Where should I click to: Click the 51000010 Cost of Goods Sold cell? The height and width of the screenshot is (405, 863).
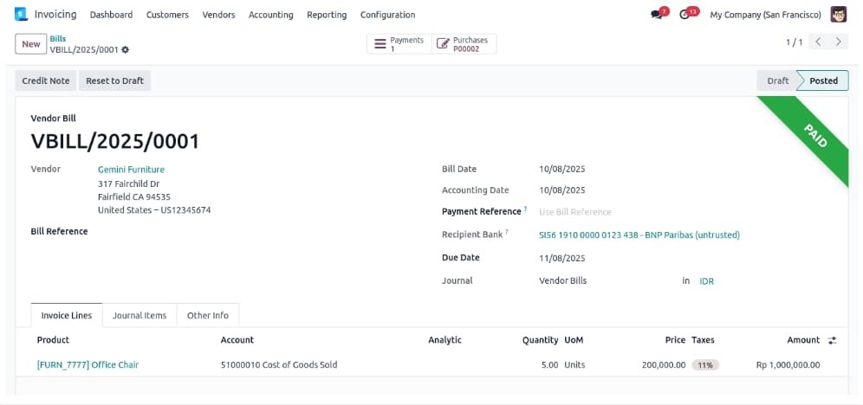pyautogui.click(x=279, y=365)
